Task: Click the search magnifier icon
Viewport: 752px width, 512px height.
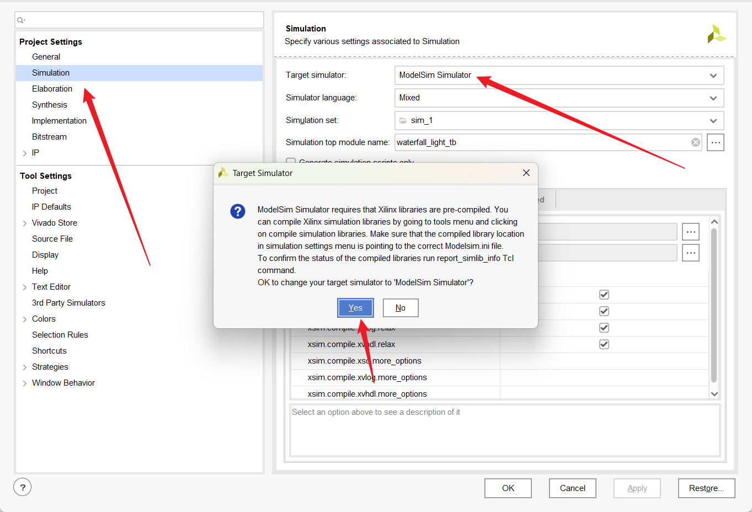Action: pyautogui.click(x=20, y=20)
